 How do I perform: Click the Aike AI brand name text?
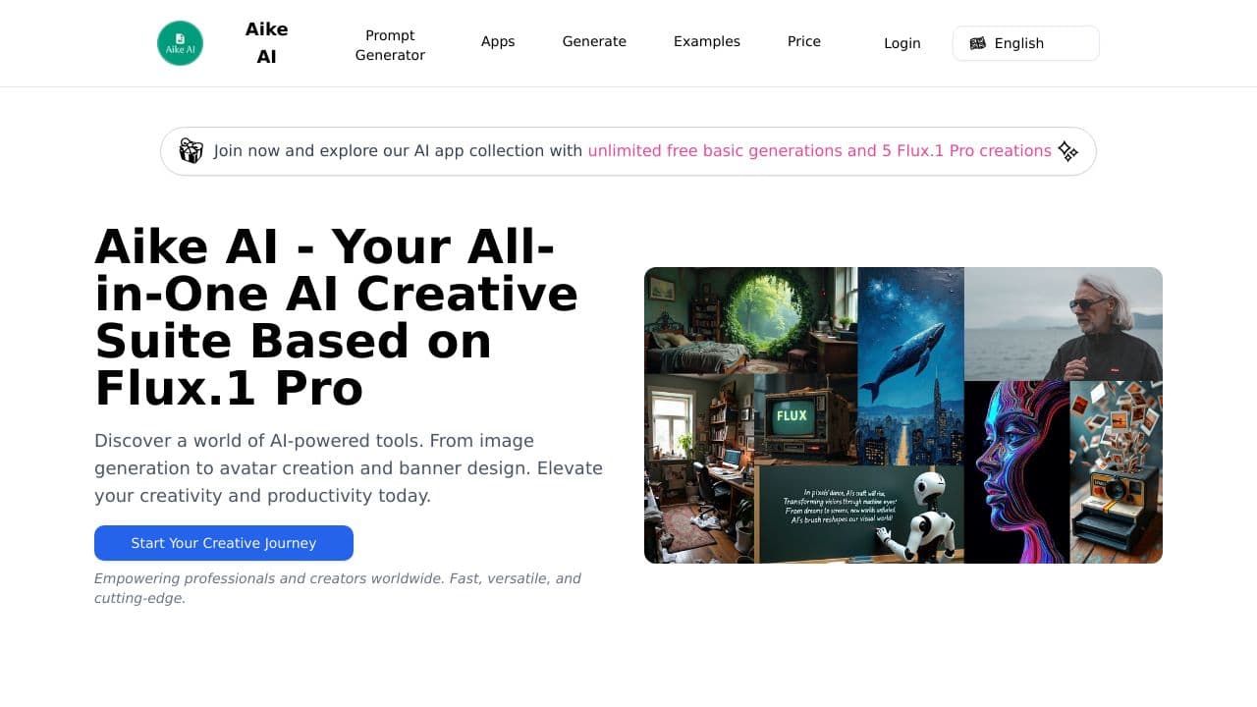pyautogui.click(x=266, y=43)
